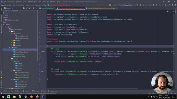
Task: Open UsuarioRepository in project tree
Action: (23, 77)
